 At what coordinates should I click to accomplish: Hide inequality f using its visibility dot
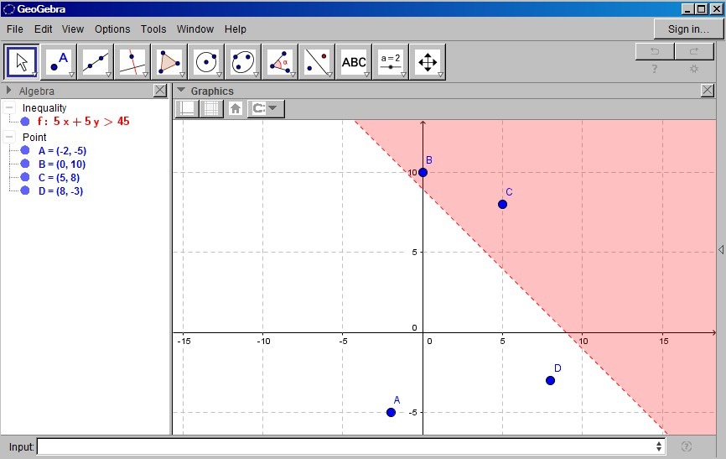(x=25, y=122)
